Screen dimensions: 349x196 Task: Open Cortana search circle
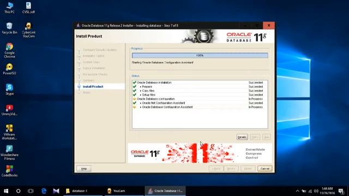click(x=18, y=191)
